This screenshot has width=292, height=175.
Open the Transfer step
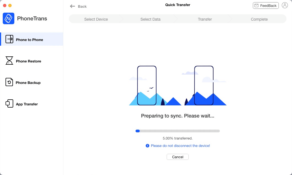205,19
